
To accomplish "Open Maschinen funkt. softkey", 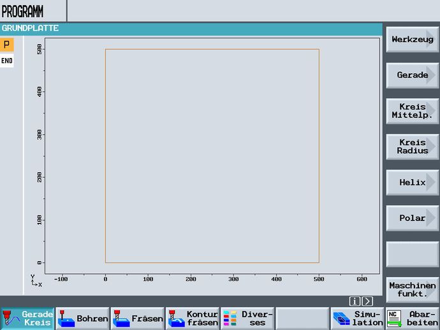I will (412, 290).
